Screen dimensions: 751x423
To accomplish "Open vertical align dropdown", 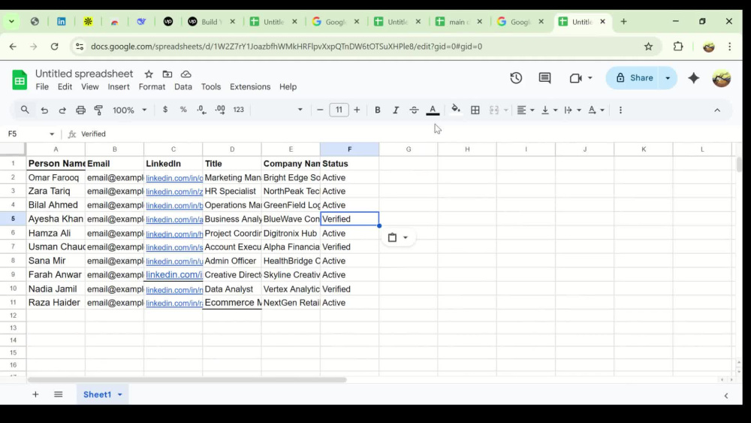I will click(549, 110).
